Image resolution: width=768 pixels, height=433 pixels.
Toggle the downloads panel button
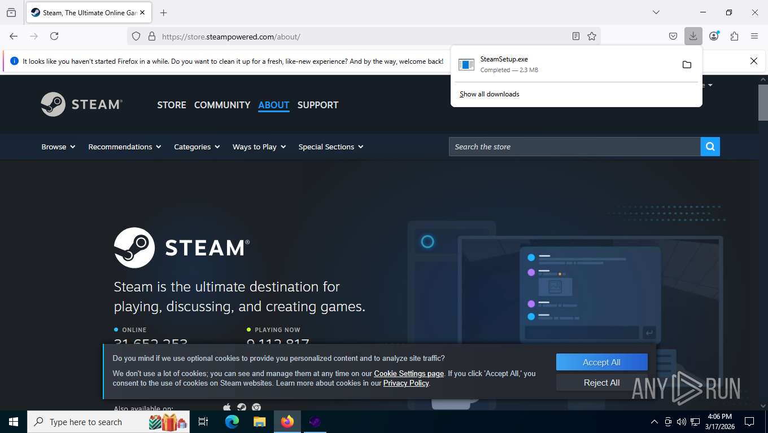pos(693,36)
